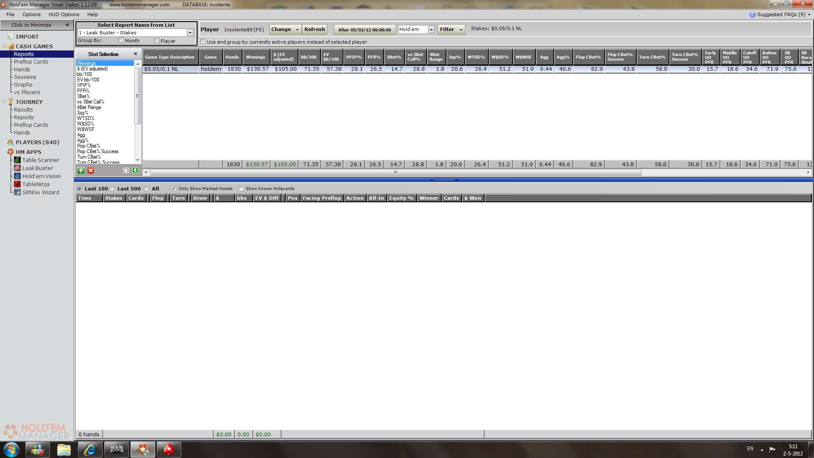Open the Tourney Results link
The width and height of the screenshot is (814, 458).
click(23, 110)
